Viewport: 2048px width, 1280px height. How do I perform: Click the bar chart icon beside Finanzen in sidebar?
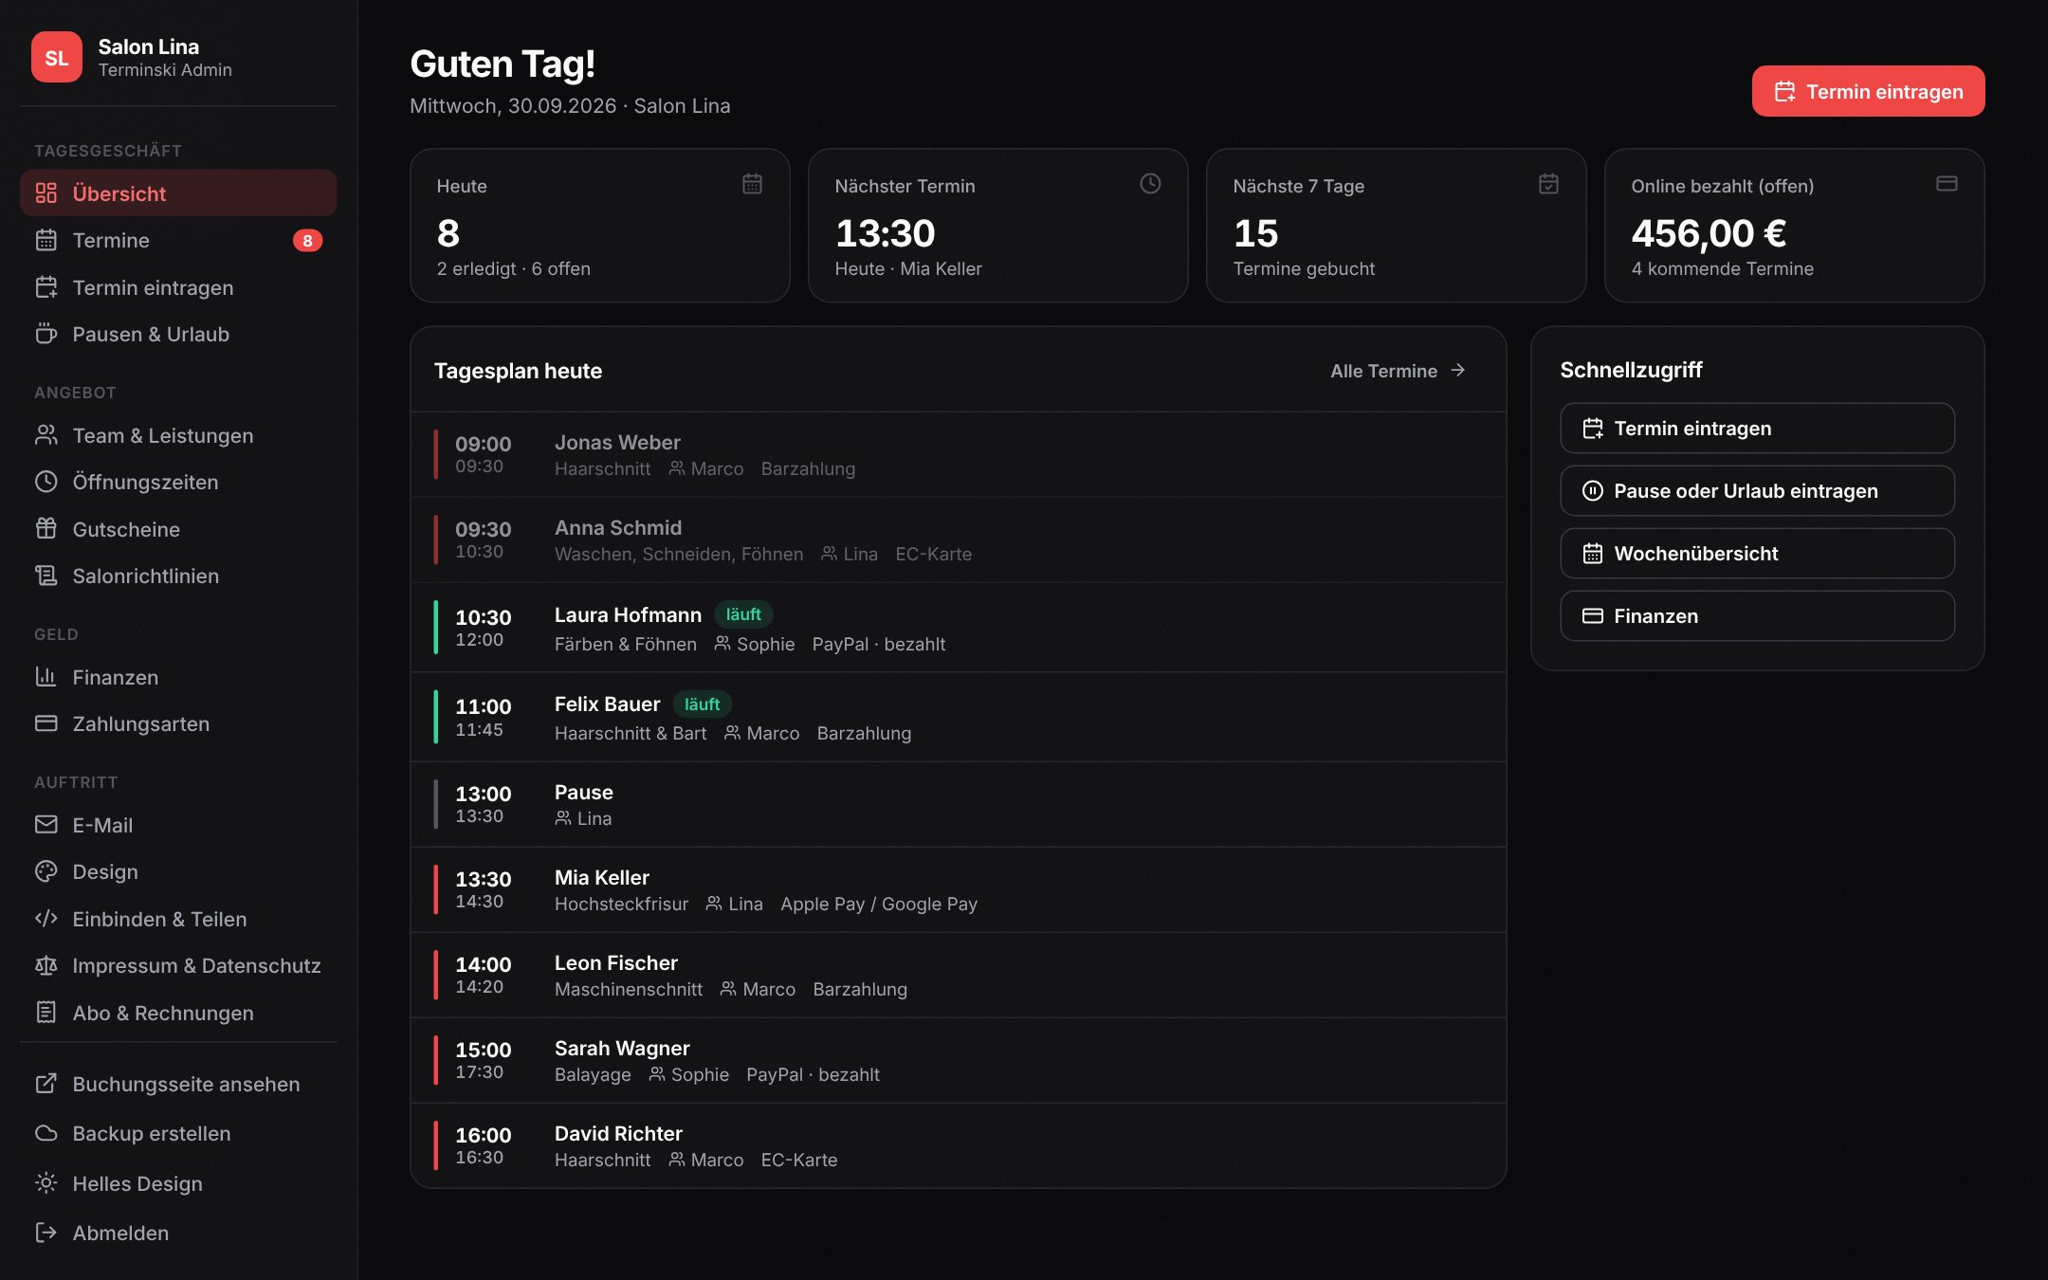coord(46,677)
